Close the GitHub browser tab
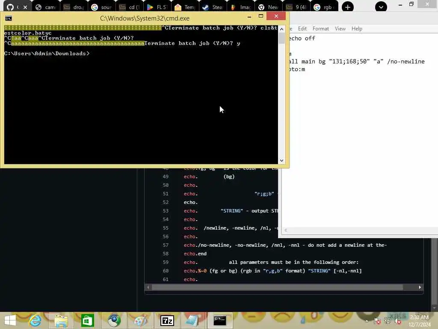Screen dimensions: 438x329 [x=25, y=7]
